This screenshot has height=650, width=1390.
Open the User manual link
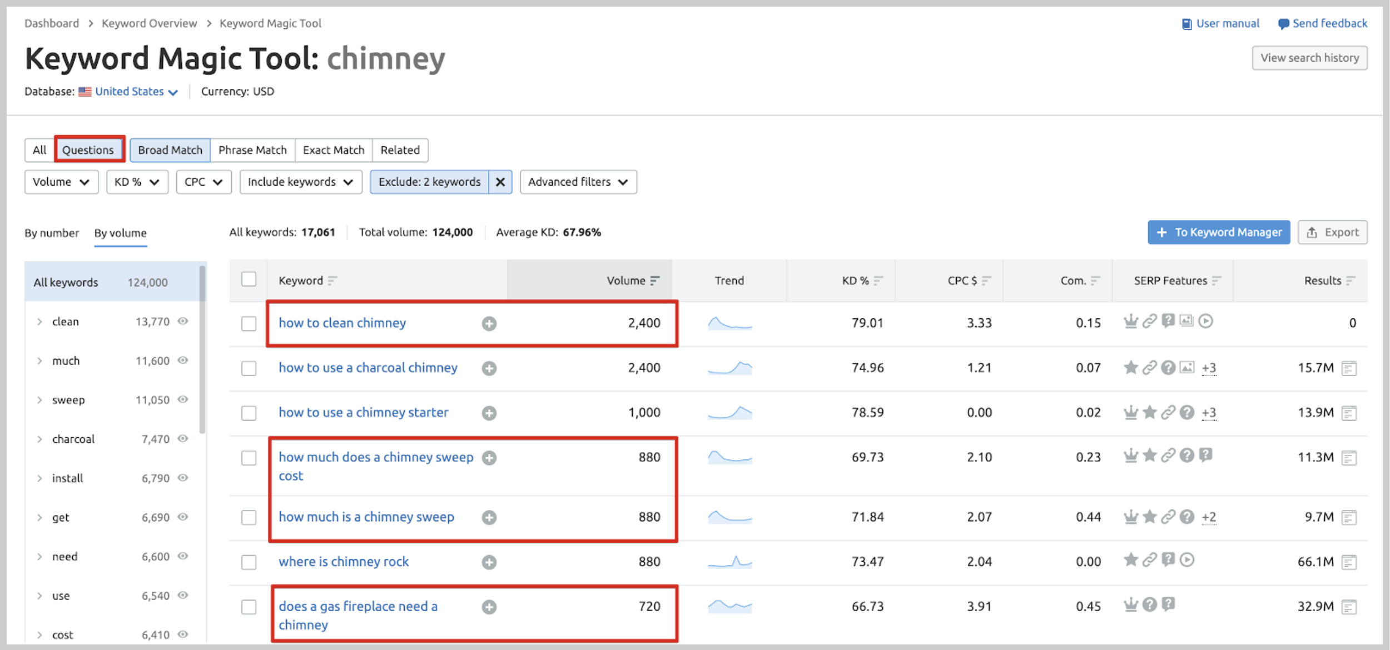(1220, 24)
